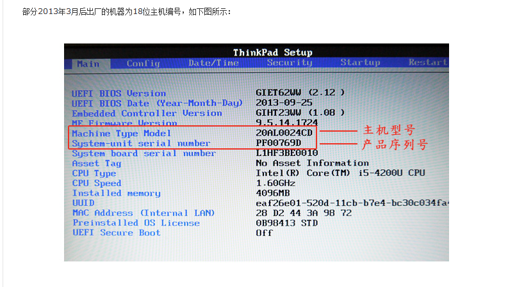Select value GIHT23WW (1.08)
The height and width of the screenshot is (287, 508).
coord(300,112)
